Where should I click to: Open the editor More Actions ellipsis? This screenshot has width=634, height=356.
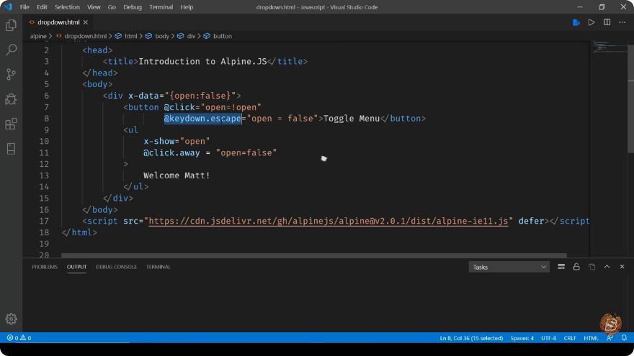click(622, 22)
